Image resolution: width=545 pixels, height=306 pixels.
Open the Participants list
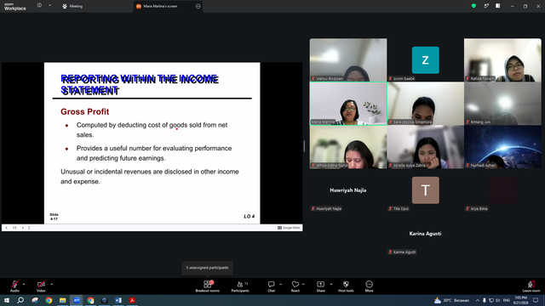240,286
